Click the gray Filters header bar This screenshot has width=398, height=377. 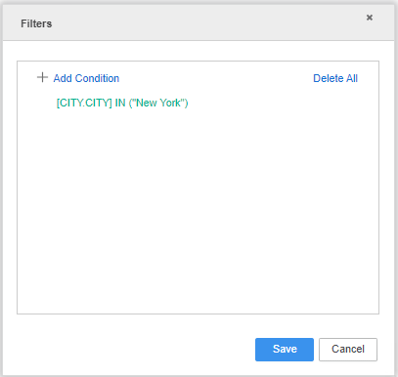199,22
